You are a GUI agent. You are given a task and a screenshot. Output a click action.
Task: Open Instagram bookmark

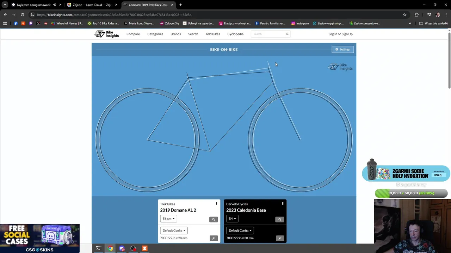(300, 24)
